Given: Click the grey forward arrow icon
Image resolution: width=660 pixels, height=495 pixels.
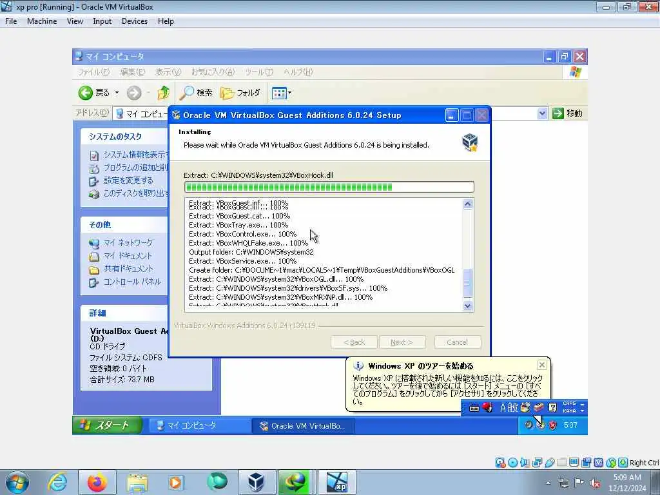Looking at the screenshot, I should point(134,93).
